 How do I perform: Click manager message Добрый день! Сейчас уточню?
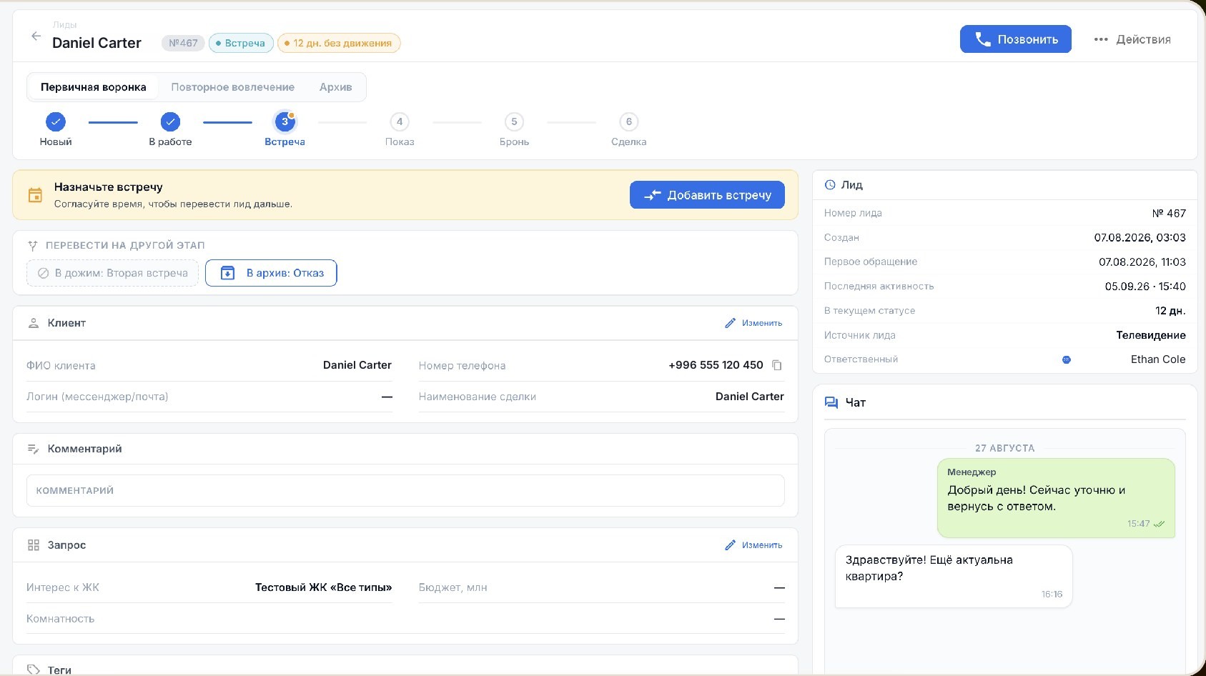[x=1056, y=498]
